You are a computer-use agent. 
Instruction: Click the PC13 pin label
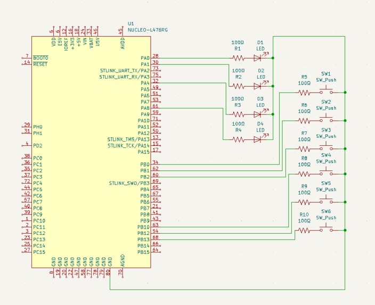pos(39,240)
